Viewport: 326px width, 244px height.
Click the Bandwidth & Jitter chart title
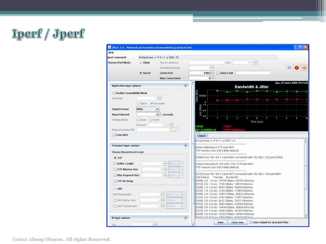[252, 87]
